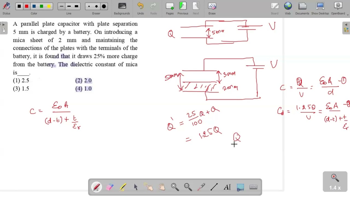Screen dimensions: 350x197
Task: Choose the thin line width
Action: tap(62, 6)
